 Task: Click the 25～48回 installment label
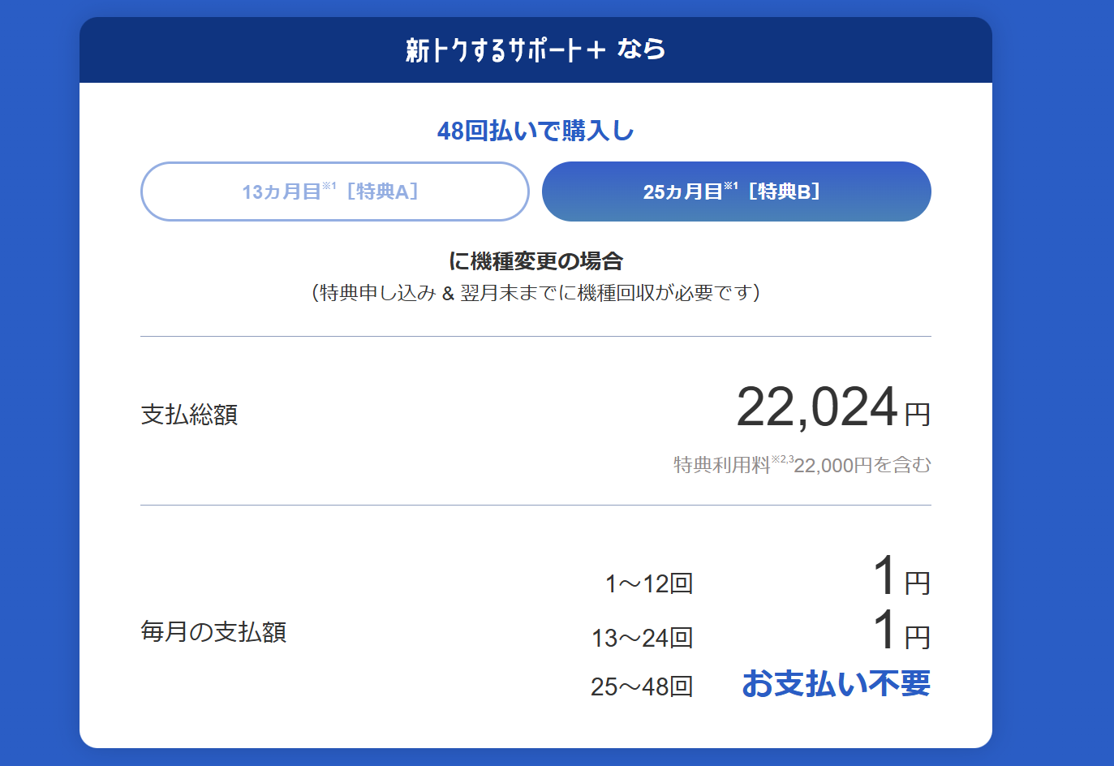click(x=641, y=686)
